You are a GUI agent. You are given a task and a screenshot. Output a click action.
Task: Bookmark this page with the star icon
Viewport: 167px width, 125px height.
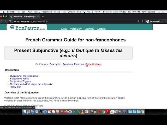coord(143,21)
